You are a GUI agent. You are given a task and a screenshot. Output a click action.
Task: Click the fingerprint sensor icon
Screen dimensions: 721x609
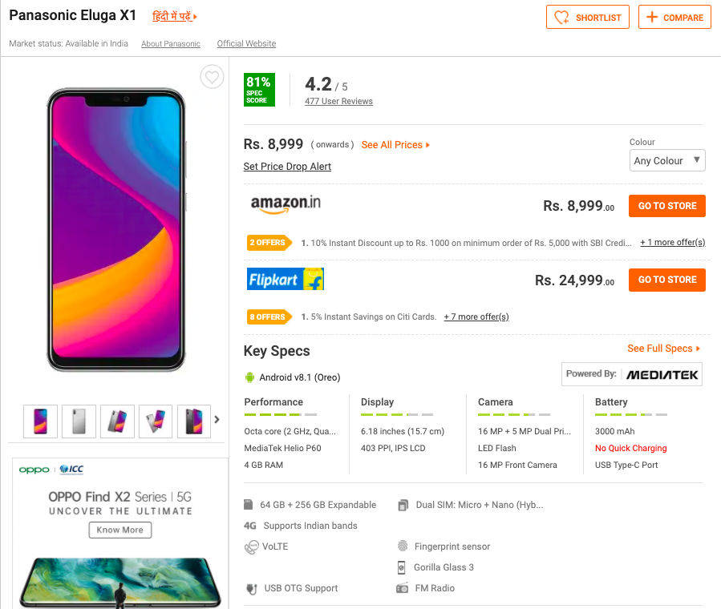[403, 546]
